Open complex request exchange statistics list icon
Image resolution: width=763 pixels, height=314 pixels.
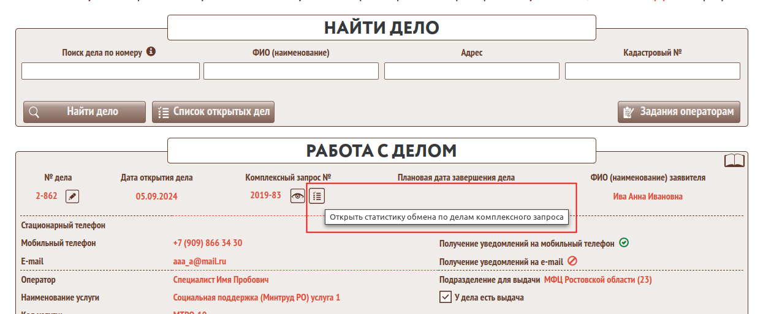click(317, 196)
